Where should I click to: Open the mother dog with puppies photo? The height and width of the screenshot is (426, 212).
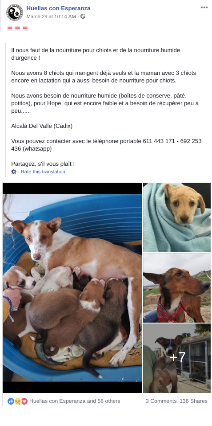72,288
